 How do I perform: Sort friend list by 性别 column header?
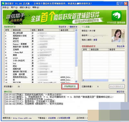[34, 30]
